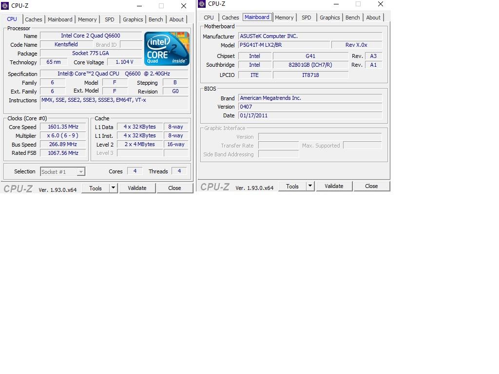Click the Specification field showing 'Q6600 @ 2.40GHz'
Image resolution: width=499 pixels, height=374 pixels.
pyautogui.click(x=114, y=74)
